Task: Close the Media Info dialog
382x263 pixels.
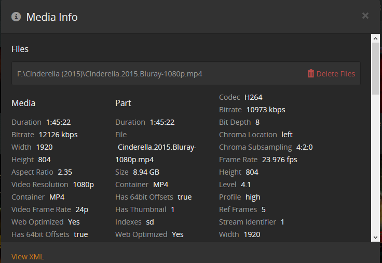Action: point(365,16)
